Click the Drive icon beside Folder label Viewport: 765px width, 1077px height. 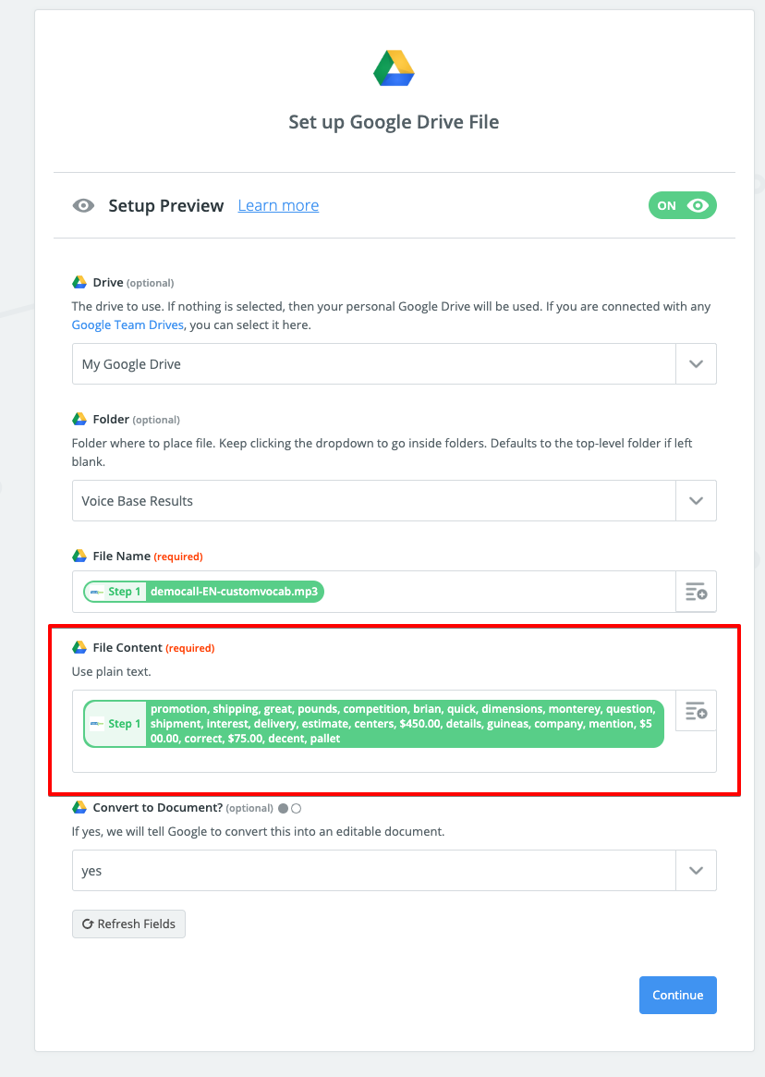[79, 420]
